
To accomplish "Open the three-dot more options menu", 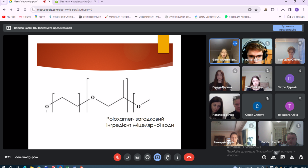I will tap(177, 157).
